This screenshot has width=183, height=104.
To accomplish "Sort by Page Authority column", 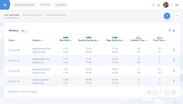I will coord(115,40).
